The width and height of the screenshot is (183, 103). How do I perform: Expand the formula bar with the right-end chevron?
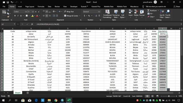point(181,24)
